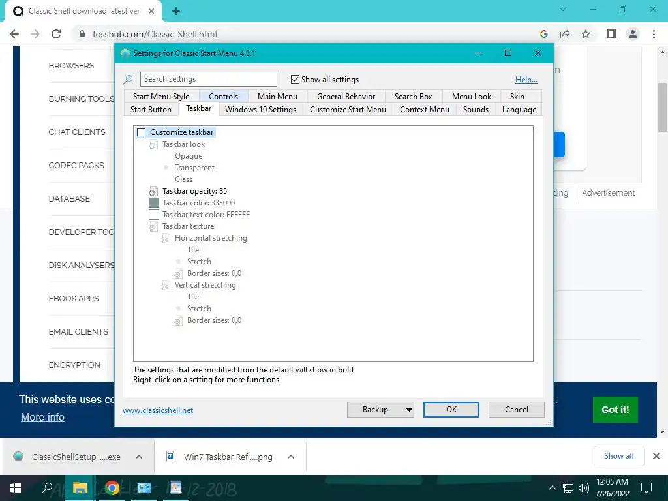Click the Taskbar look setting icon
Image resolution: width=668 pixels, height=501 pixels.
point(153,145)
